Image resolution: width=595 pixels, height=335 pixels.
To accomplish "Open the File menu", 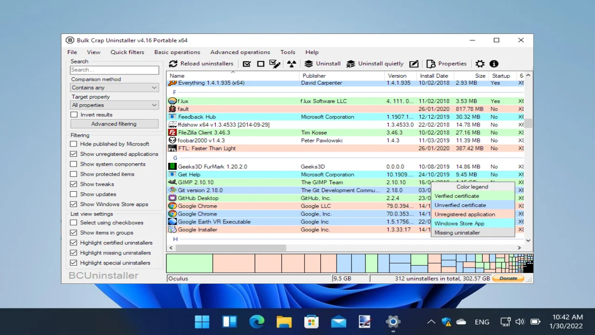I will click(x=72, y=52).
